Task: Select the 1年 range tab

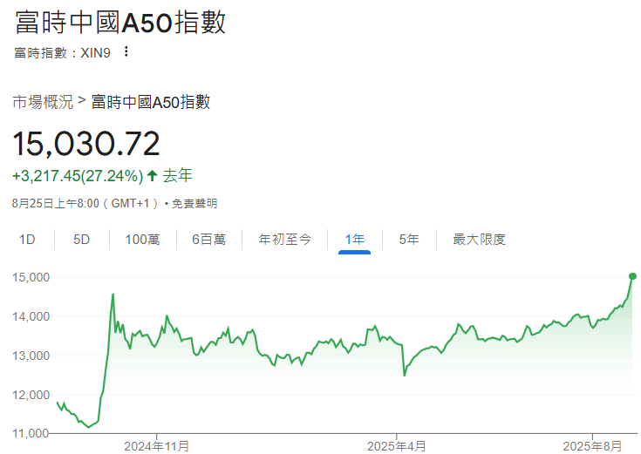Action: [354, 239]
